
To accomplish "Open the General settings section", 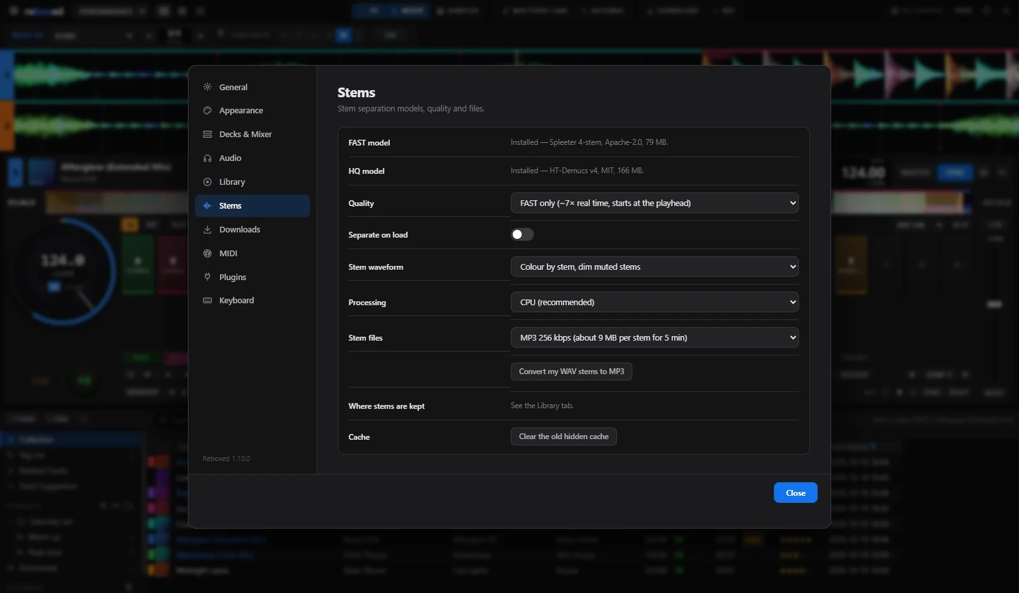I will tap(252, 87).
